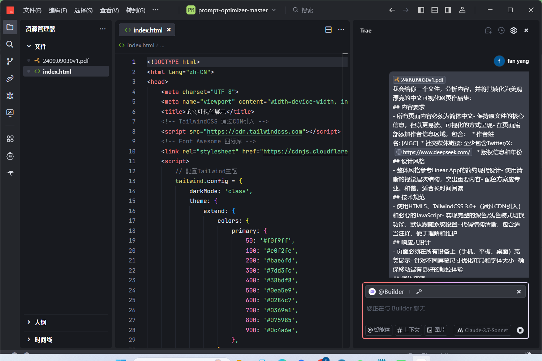Open the Run and Debug bug icon

pyautogui.click(x=10, y=96)
